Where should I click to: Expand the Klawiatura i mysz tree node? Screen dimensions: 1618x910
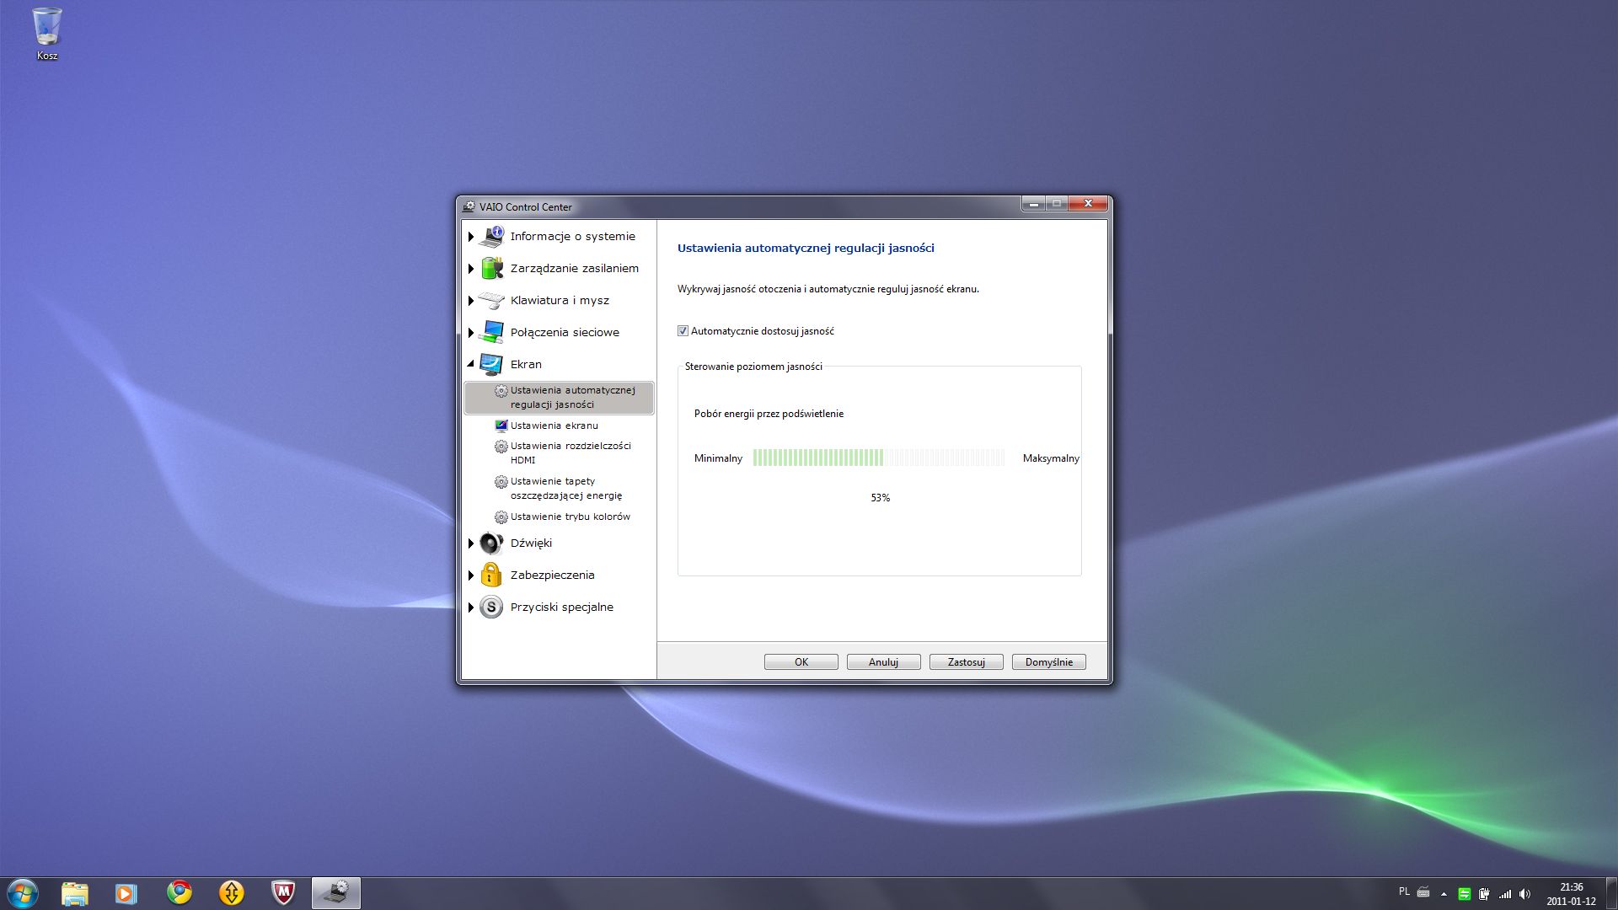pos(471,301)
